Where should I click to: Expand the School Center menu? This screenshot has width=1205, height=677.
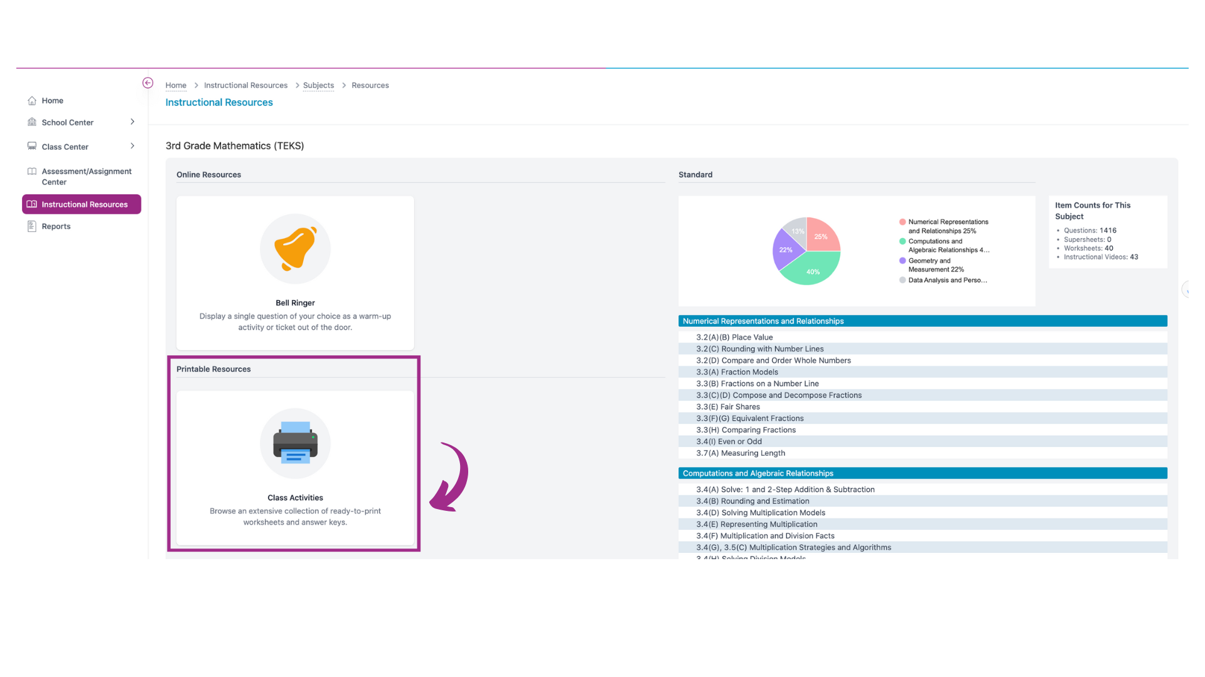click(x=132, y=122)
